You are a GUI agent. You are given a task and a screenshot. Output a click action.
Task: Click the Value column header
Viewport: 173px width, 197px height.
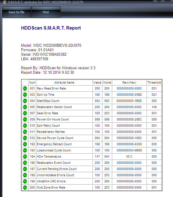point(97,82)
